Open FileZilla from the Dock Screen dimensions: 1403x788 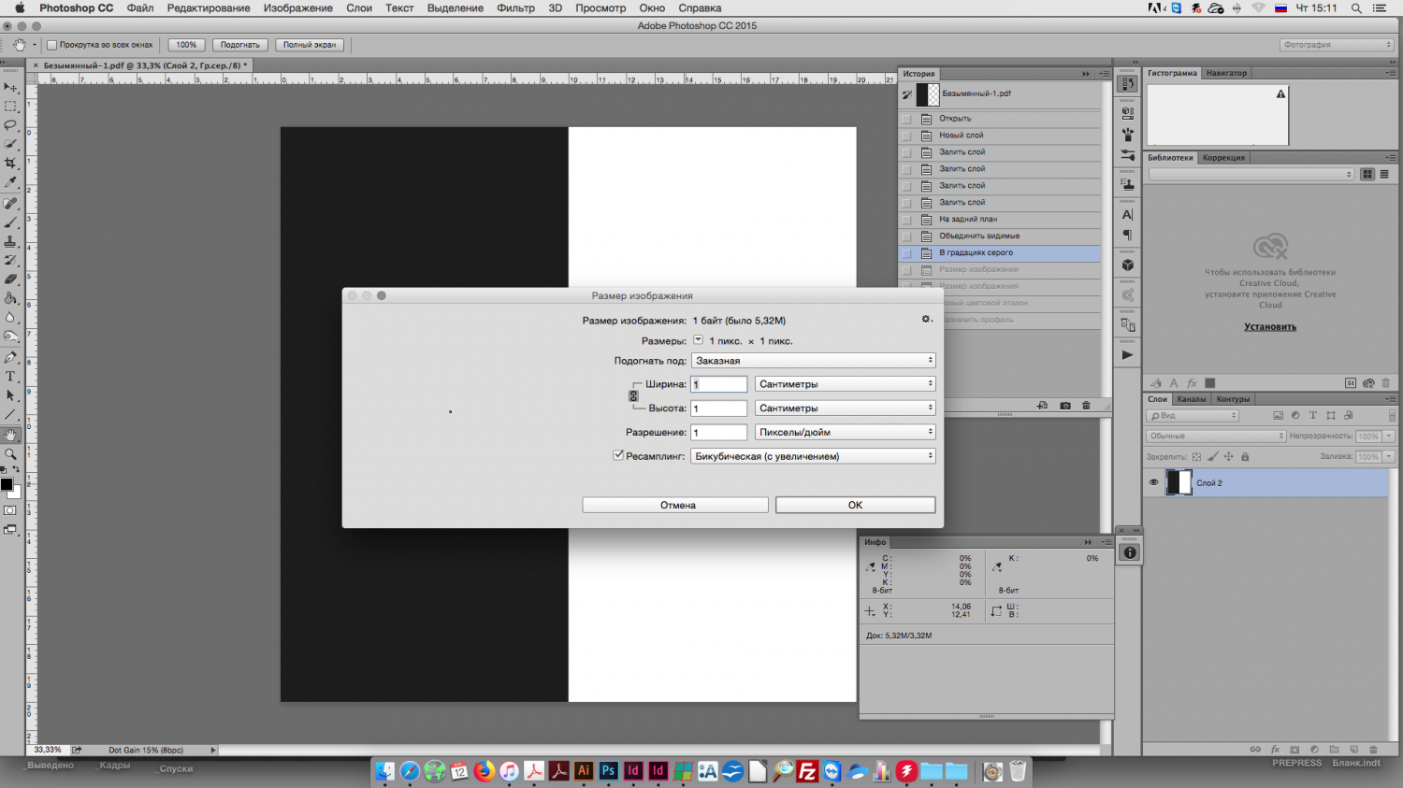click(x=807, y=770)
